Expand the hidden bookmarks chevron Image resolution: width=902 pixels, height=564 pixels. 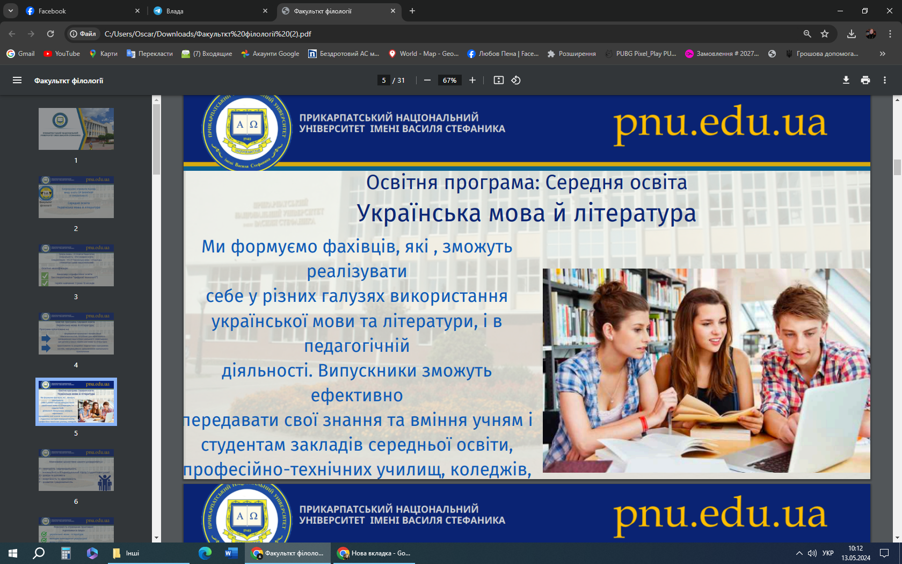pos(882,54)
